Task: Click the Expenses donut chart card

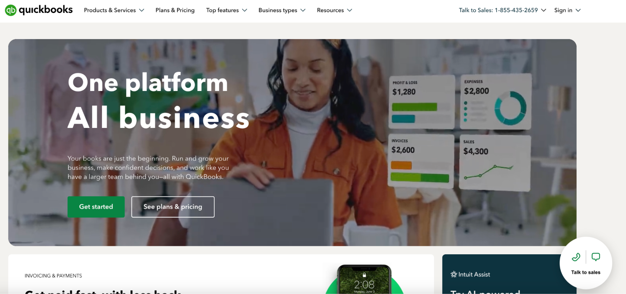Action: (x=496, y=102)
